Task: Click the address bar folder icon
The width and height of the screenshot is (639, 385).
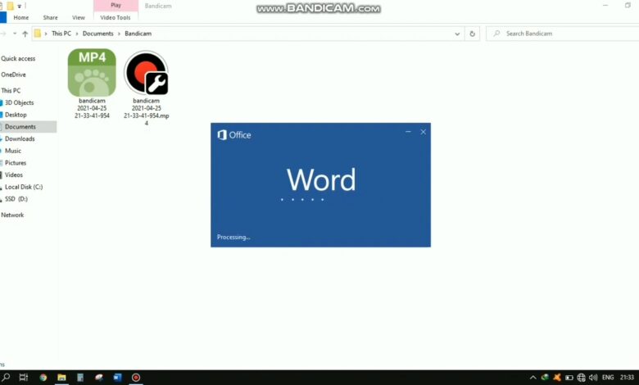Action: click(x=38, y=34)
